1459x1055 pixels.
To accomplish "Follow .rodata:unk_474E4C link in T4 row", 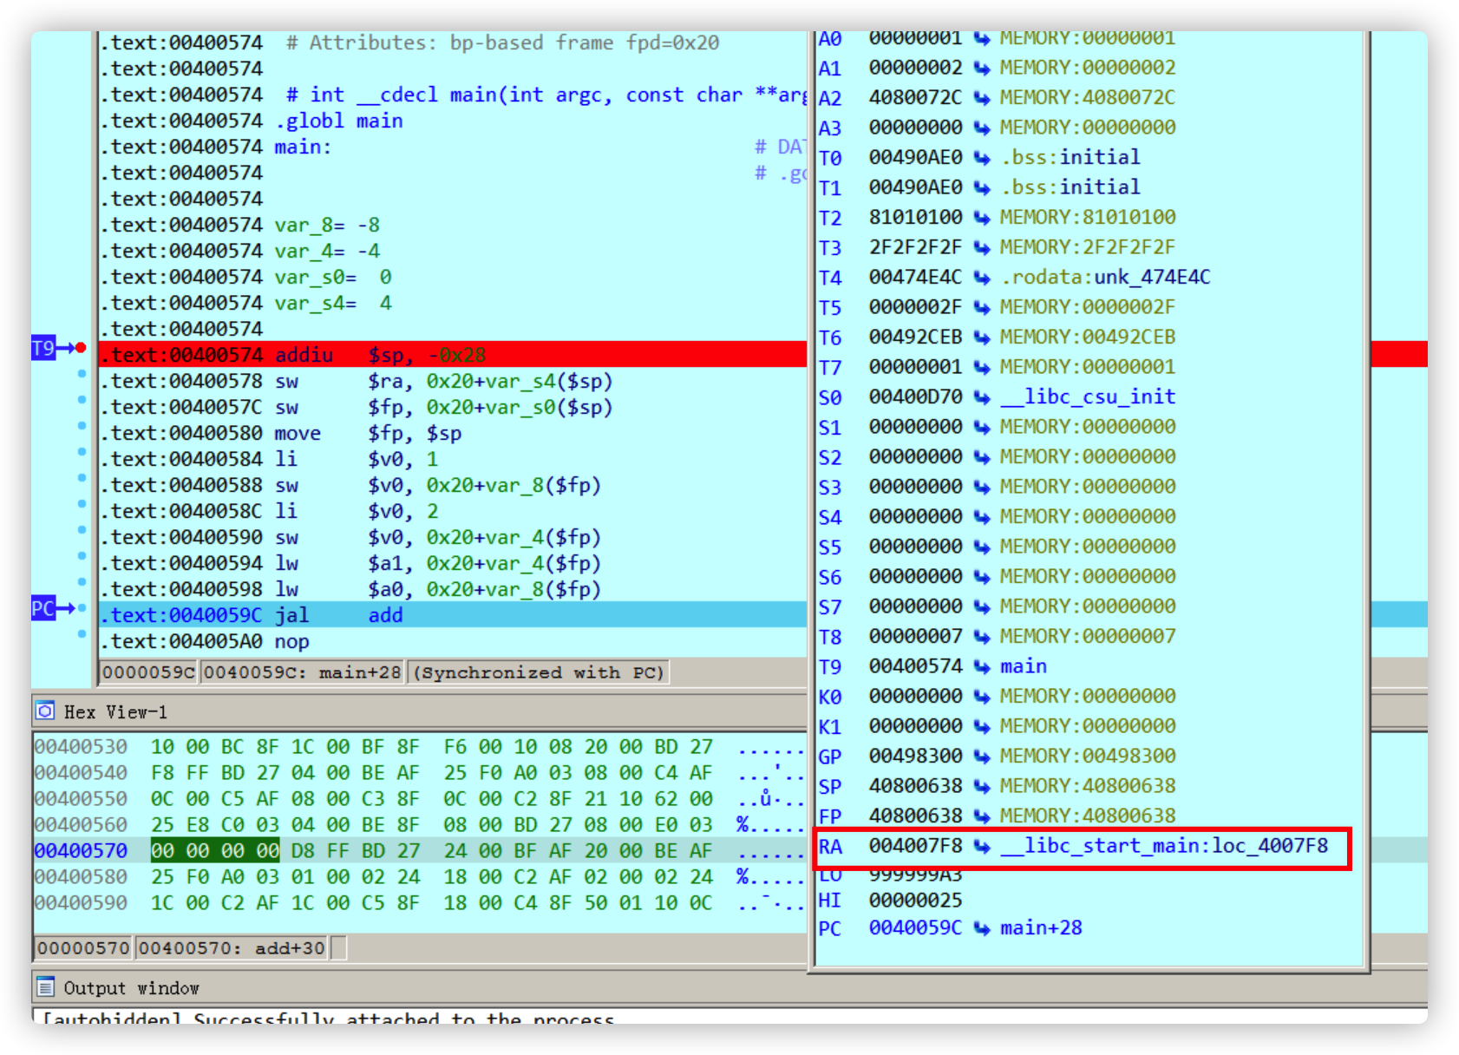I will pyautogui.click(x=1105, y=278).
